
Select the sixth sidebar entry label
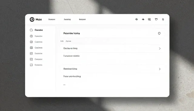pyautogui.click(x=38, y=59)
